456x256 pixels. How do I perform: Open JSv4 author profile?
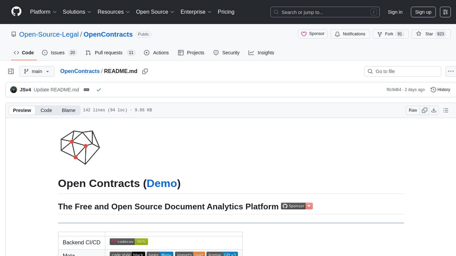25,89
